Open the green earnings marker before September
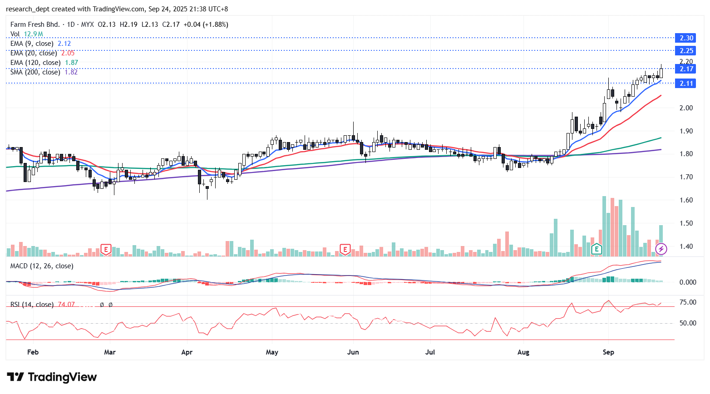This screenshot has height=394, width=710. 597,249
